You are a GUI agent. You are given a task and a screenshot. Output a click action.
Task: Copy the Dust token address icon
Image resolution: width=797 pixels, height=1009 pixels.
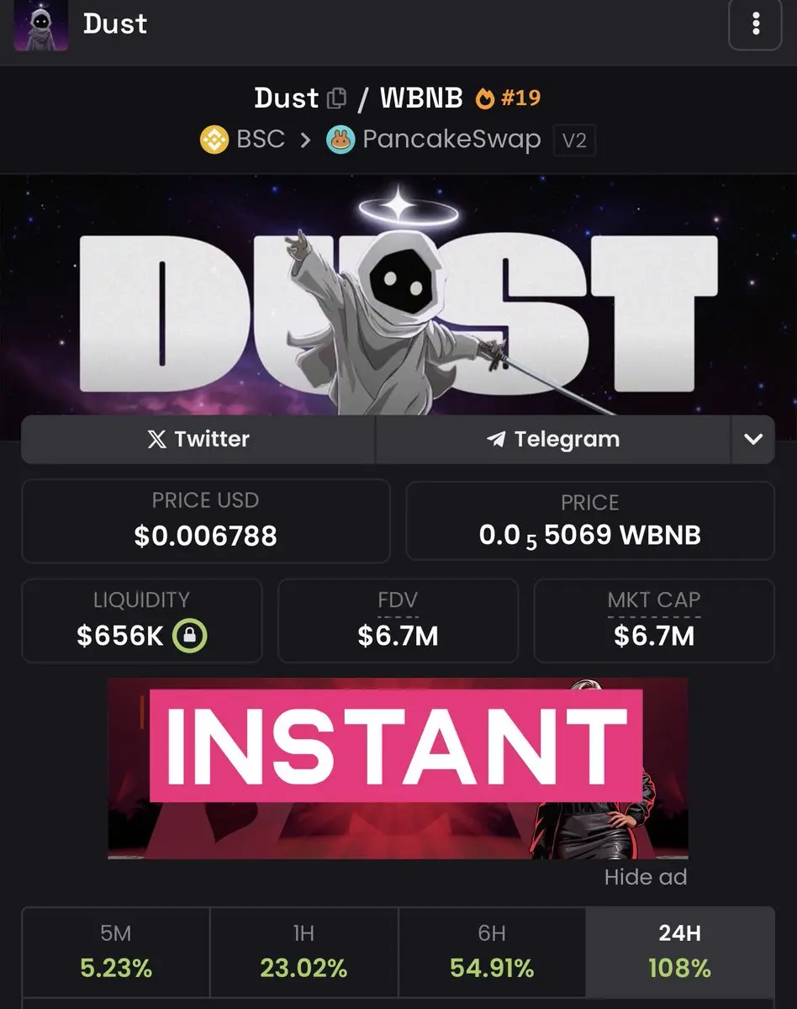click(336, 98)
